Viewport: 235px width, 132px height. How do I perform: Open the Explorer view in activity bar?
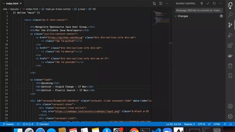click(230, 5)
